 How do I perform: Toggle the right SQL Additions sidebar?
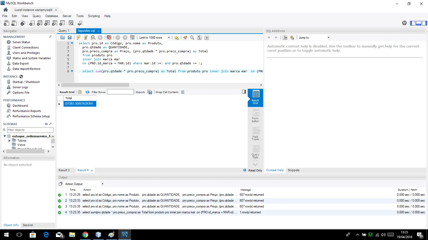pyautogui.click(x=424, y=23)
